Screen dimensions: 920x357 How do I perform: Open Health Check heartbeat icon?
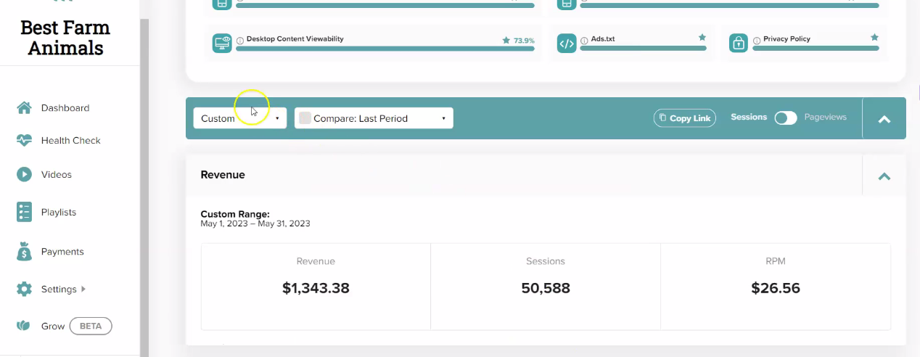24,141
